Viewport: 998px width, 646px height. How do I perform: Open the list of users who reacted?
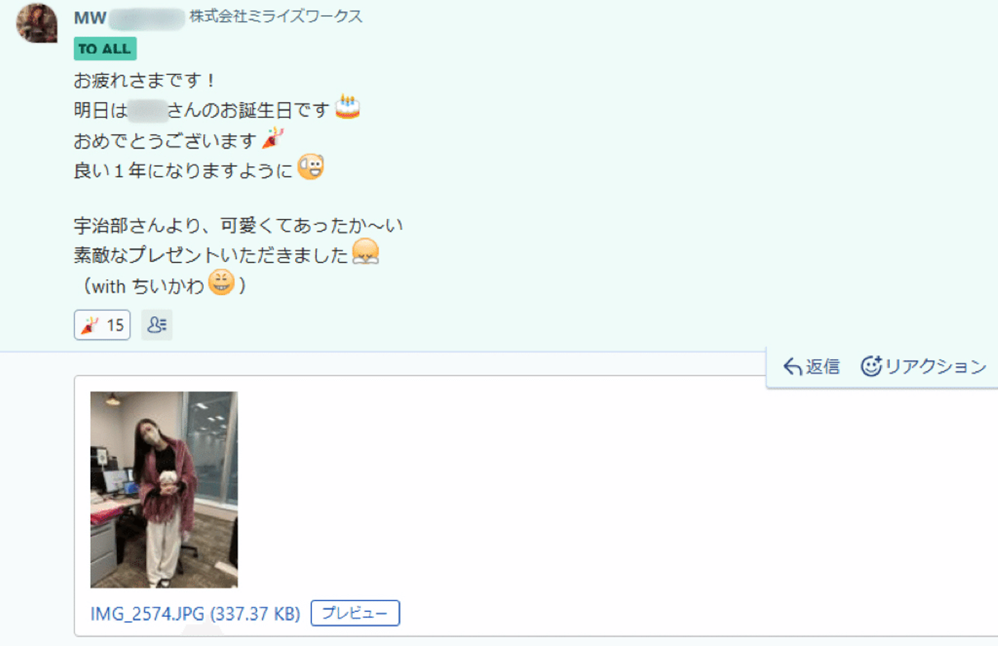157,325
